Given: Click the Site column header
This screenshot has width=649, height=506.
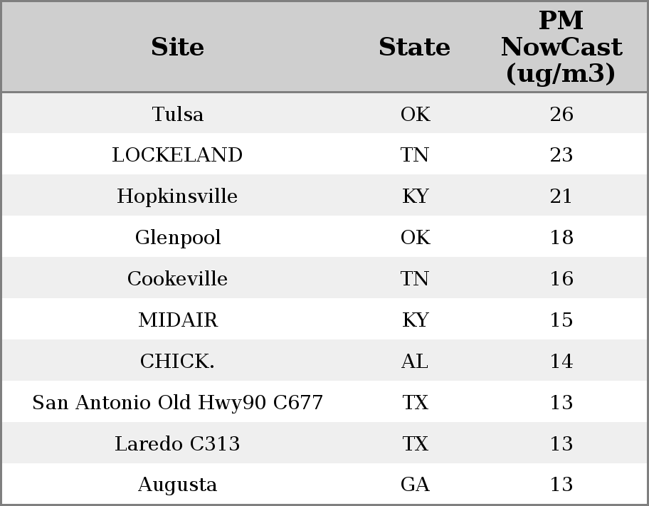Looking at the screenshot, I should tap(178, 47).
